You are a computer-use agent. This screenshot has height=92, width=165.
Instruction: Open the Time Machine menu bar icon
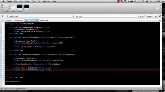click(135, 1)
